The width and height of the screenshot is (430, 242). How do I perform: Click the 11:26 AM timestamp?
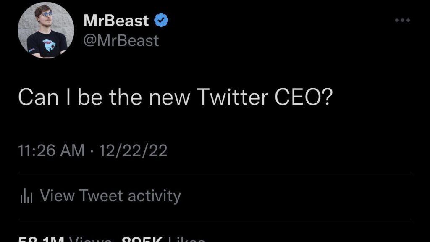[x=51, y=150]
